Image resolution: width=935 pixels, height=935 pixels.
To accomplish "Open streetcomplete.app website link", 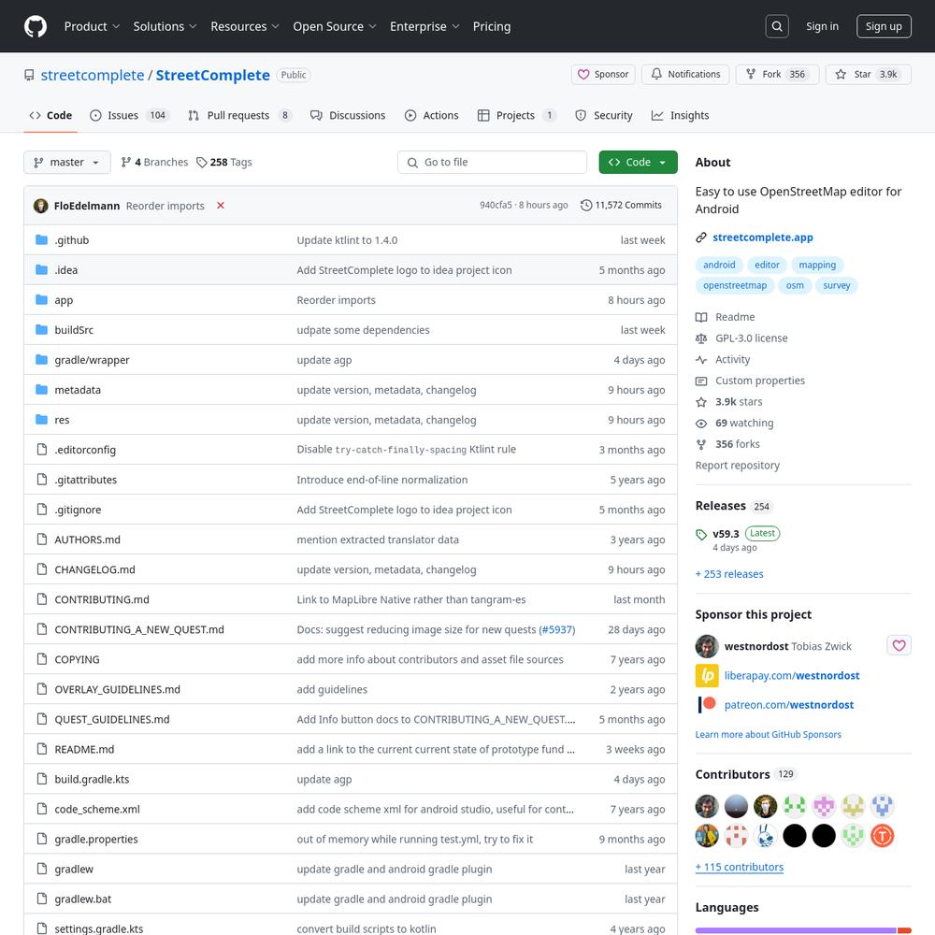I will coord(762,237).
